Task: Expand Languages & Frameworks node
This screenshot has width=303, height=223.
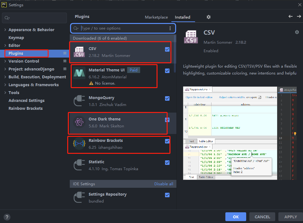Action: pyautogui.click(x=5, y=85)
